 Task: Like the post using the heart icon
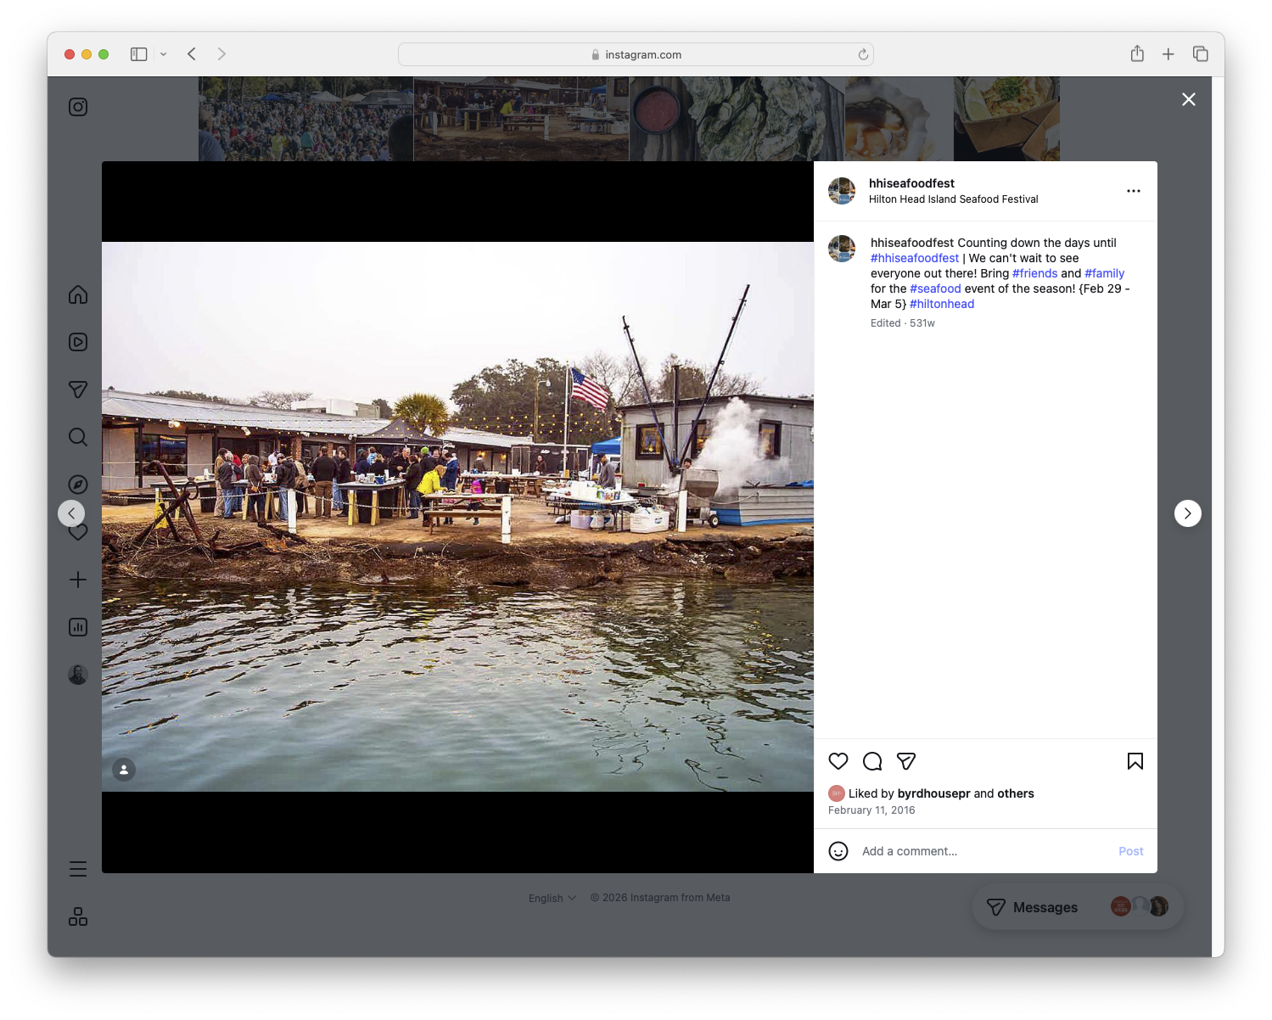[x=838, y=761]
